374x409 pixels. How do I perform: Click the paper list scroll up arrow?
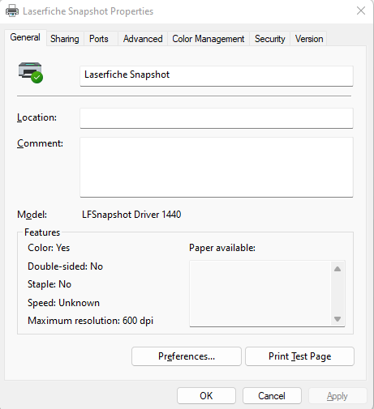click(x=337, y=269)
